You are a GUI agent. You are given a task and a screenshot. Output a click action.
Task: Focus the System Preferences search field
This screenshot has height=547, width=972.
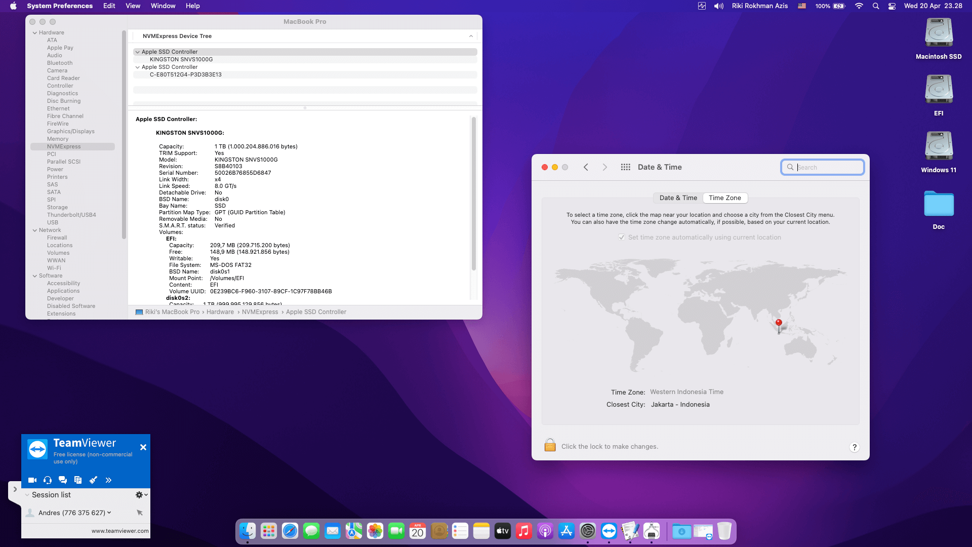tap(823, 167)
